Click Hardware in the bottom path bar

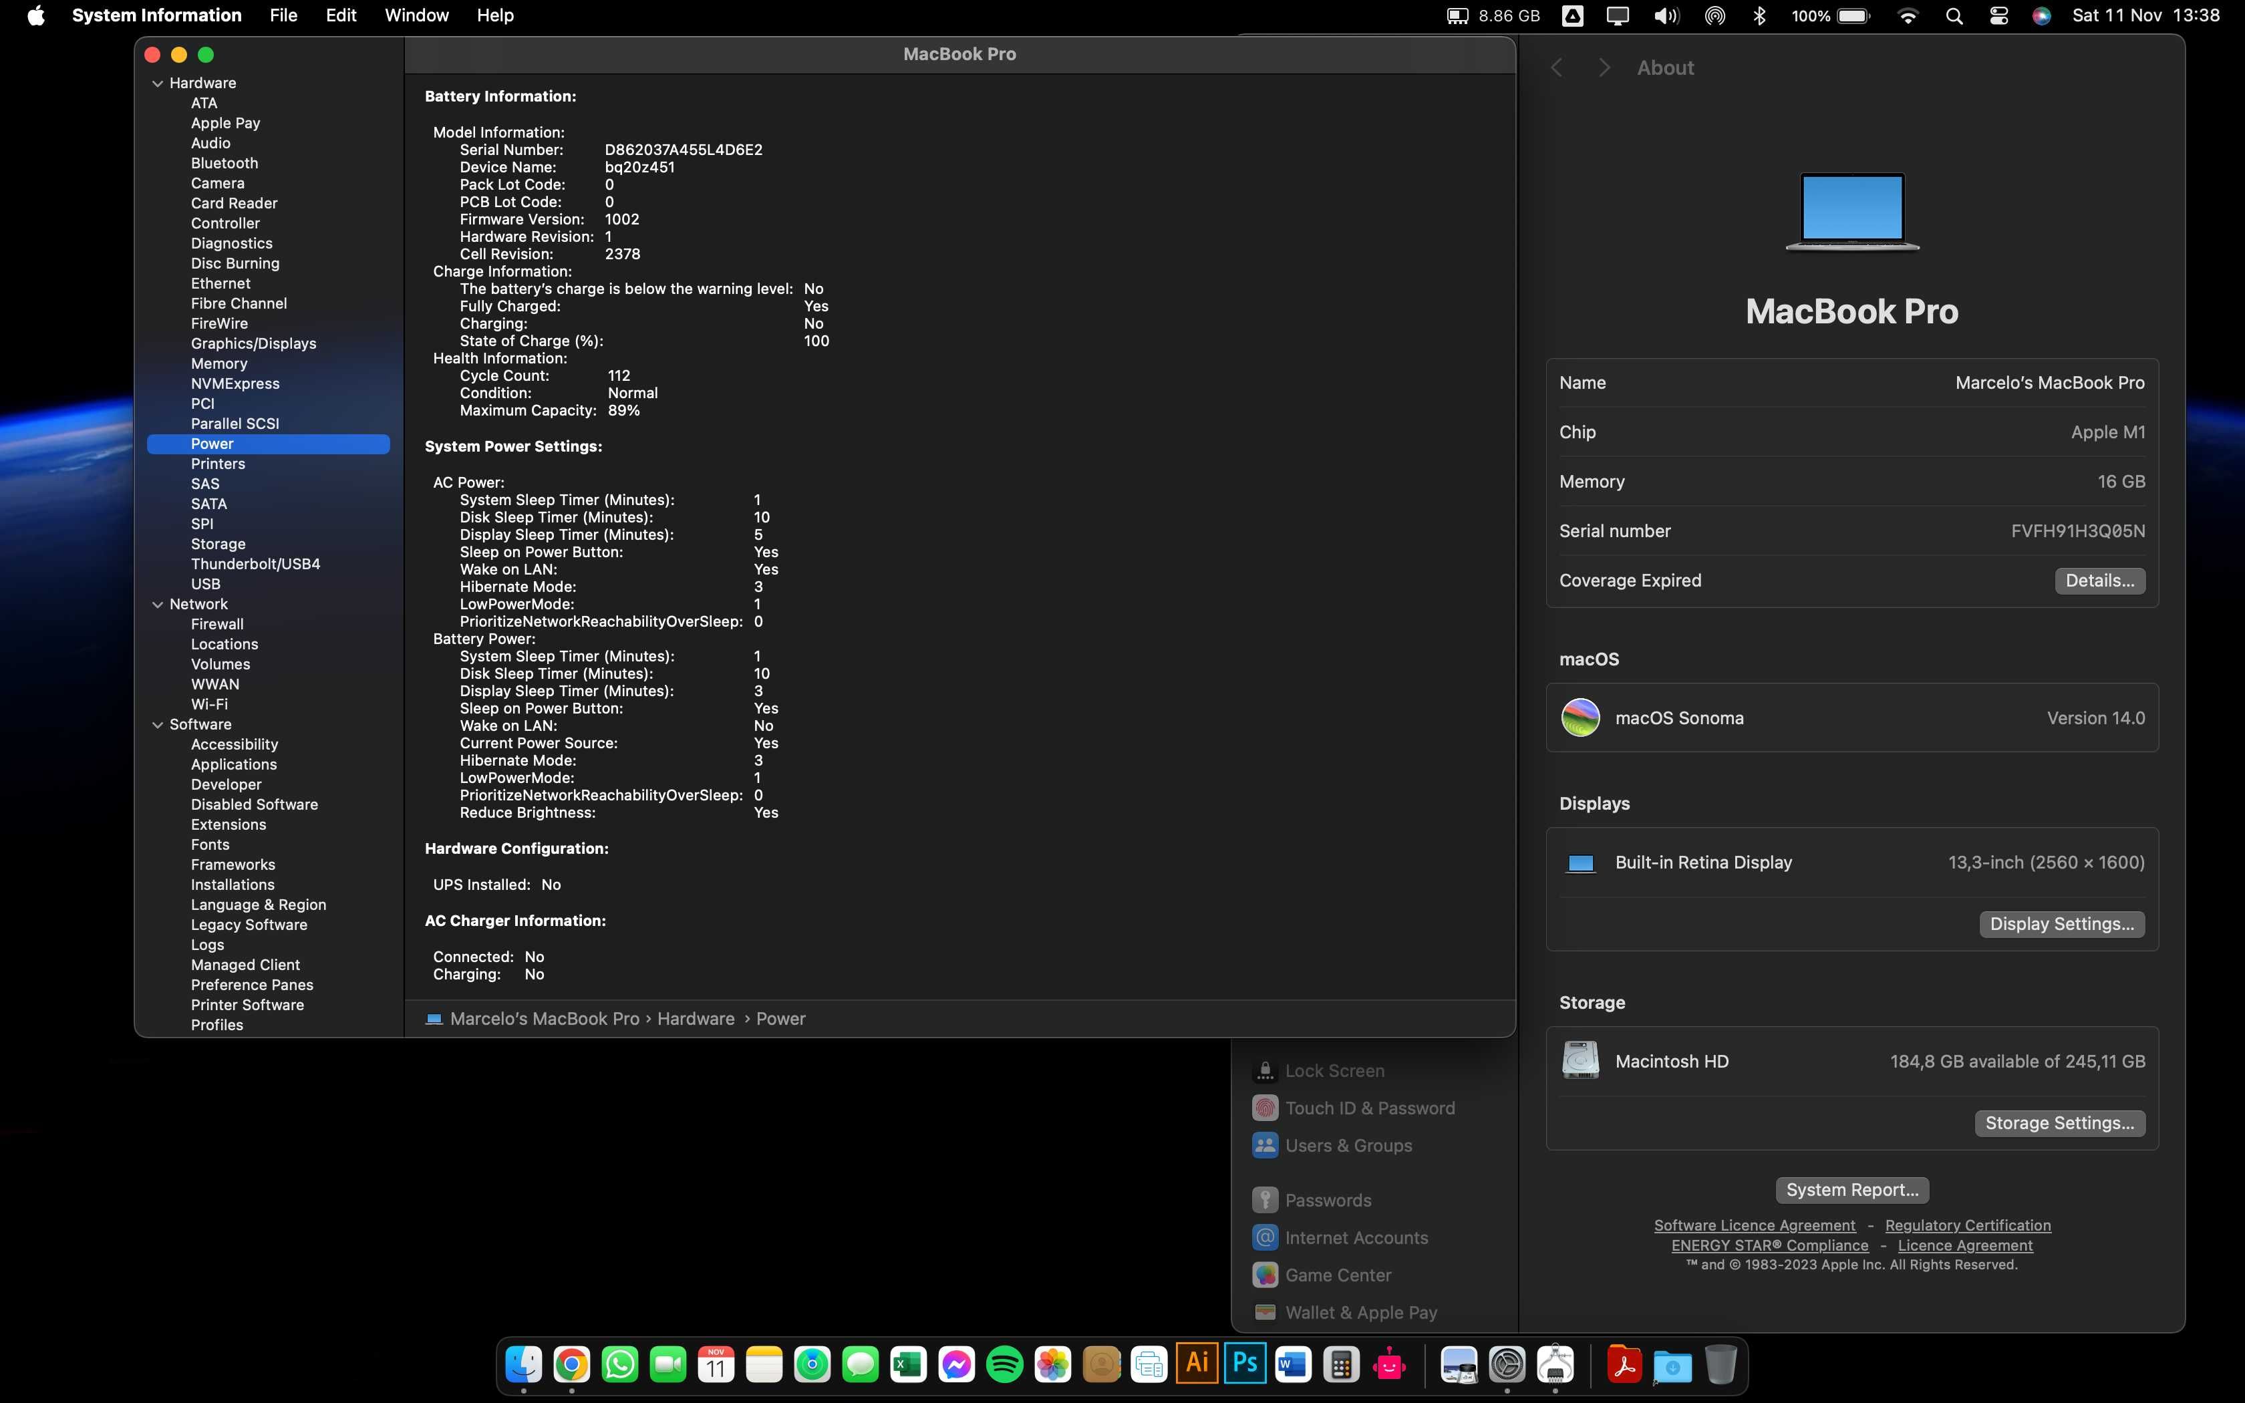pos(696,1019)
